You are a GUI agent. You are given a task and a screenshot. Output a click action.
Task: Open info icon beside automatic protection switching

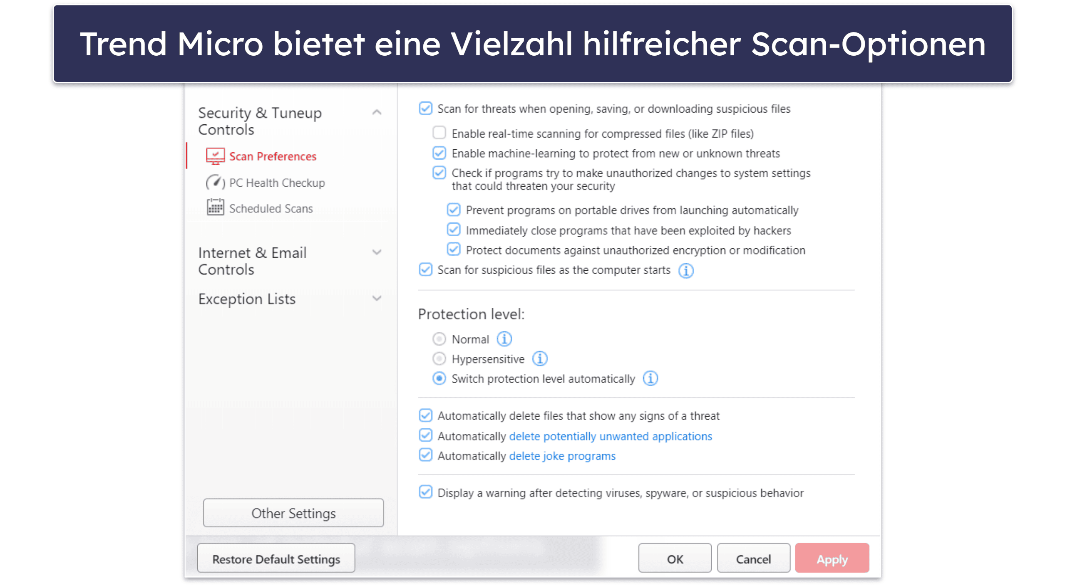click(x=650, y=379)
